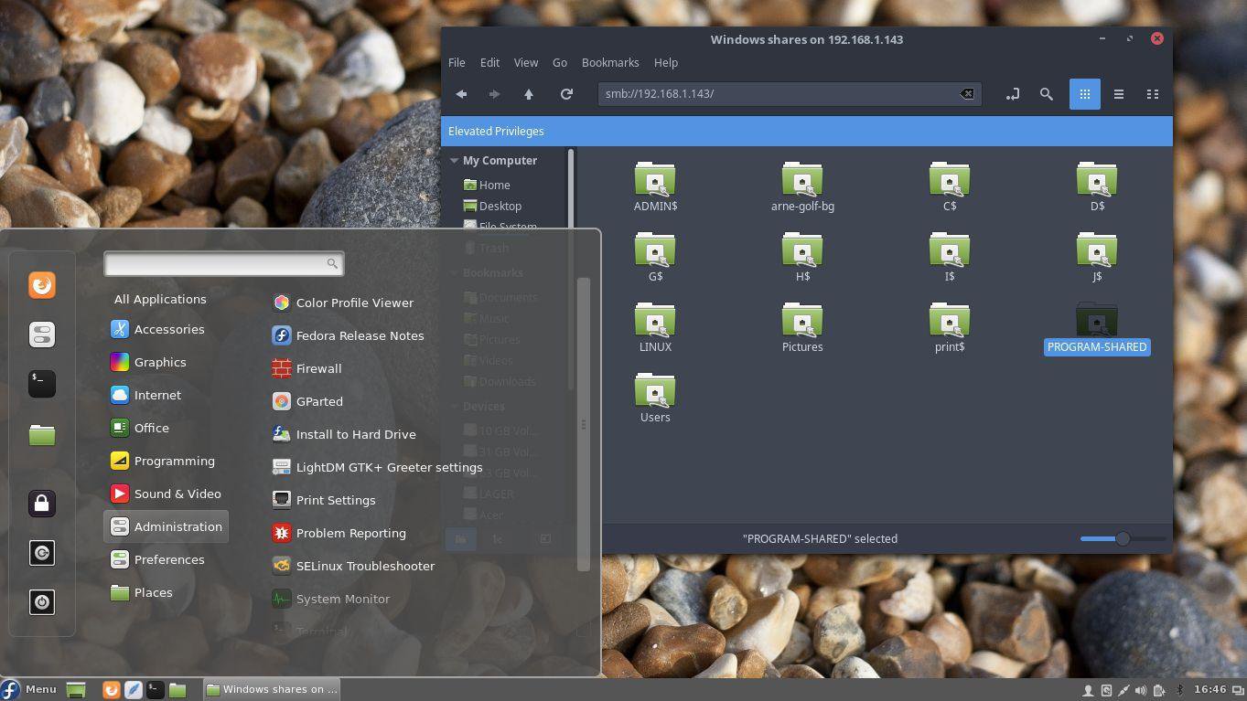
Task: Go up to parent folder
Action: tap(528, 94)
